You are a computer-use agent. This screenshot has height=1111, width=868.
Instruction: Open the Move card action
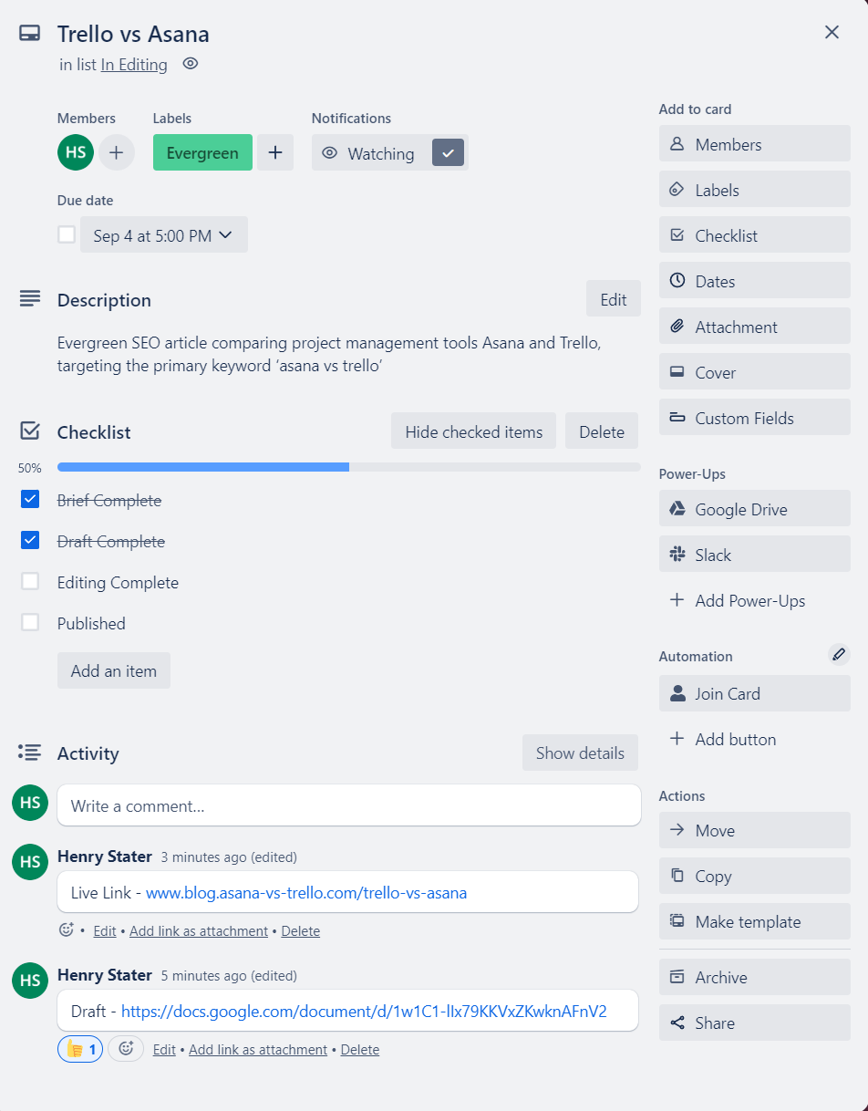coord(754,830)
